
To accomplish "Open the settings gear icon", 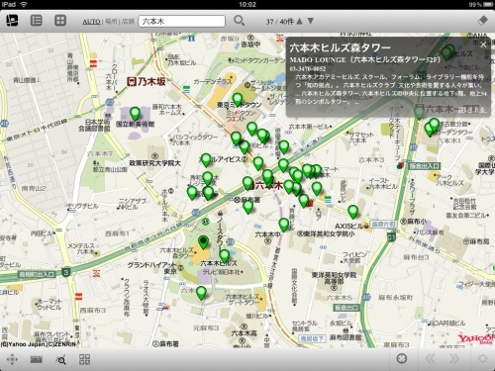I will click(483, 358).
